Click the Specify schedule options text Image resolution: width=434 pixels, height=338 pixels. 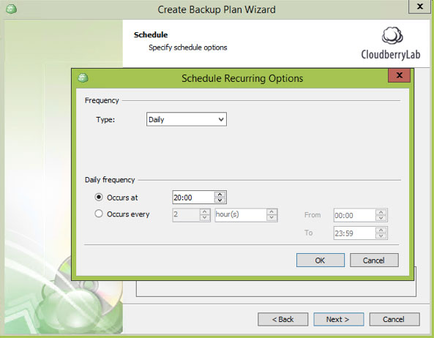click(x=187, y=48)
